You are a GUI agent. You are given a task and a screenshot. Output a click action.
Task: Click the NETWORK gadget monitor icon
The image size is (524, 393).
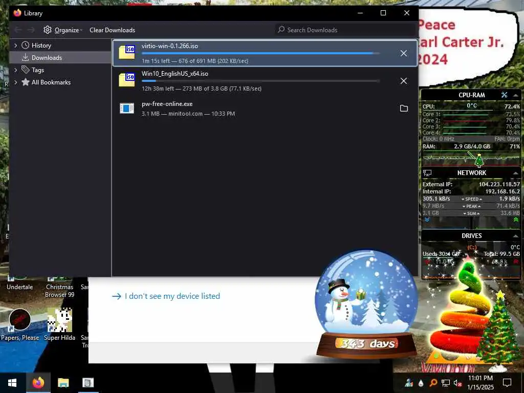coord(427,173)
